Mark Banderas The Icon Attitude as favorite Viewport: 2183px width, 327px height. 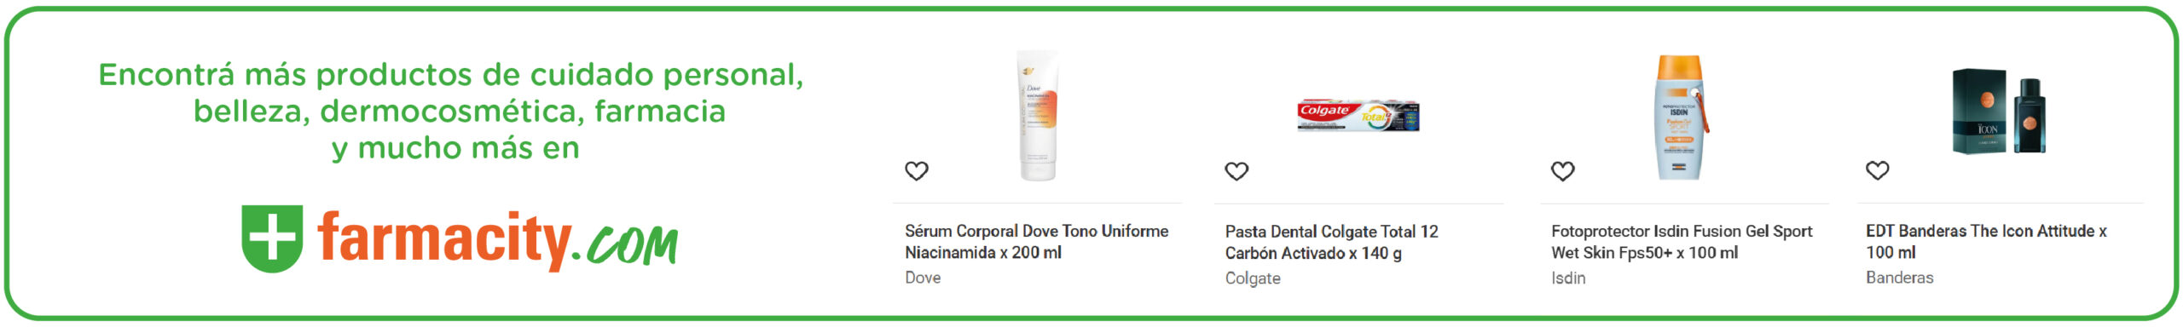[x=1877, y=170]
